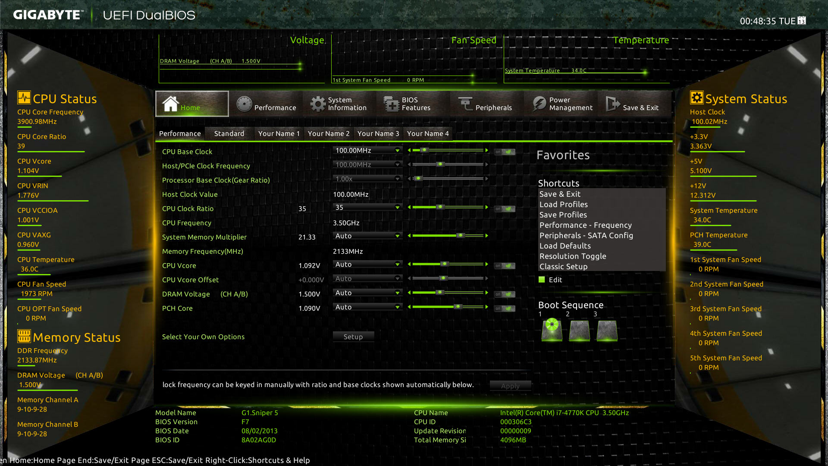
Task: Select the Resolution Toggle shortcut
Action: (x=602, y=256)
